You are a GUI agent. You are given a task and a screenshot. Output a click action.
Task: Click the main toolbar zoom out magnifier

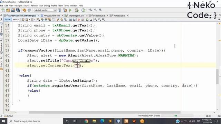95,10
